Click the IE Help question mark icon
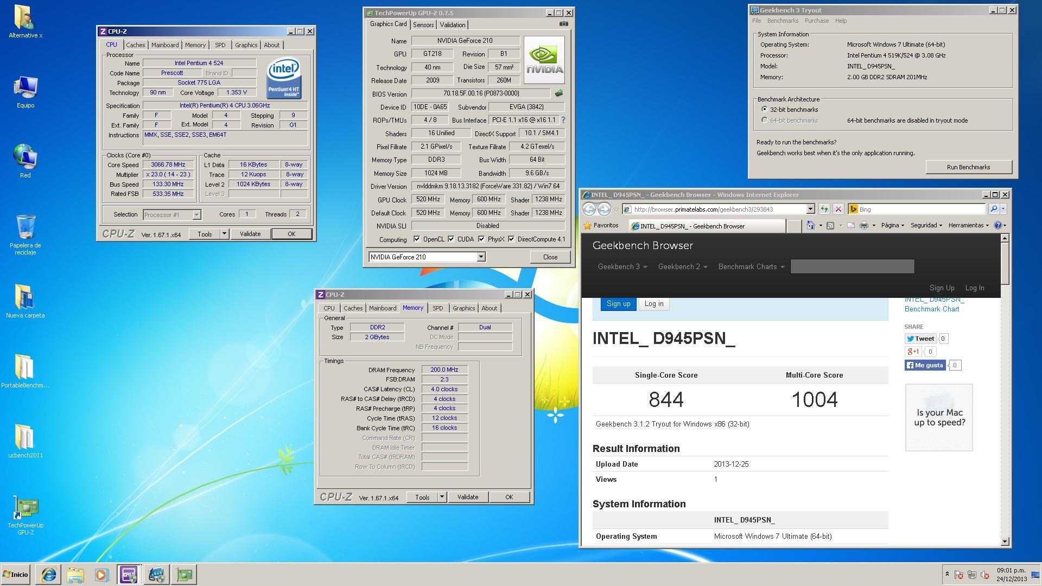 coord(997,225)
